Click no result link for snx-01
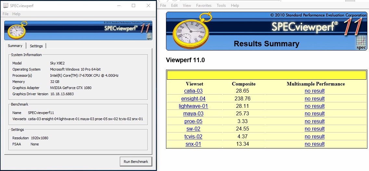The height and width of the screenshot is (171, 369). point(314,144)
